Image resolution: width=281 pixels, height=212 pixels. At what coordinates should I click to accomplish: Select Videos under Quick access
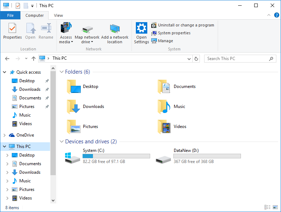pyautogui.click(x=25, y=124)
